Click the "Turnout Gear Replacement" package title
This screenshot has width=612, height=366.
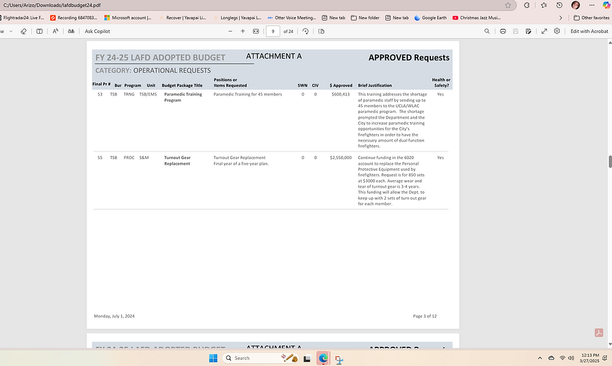click(x=177, y=161)
